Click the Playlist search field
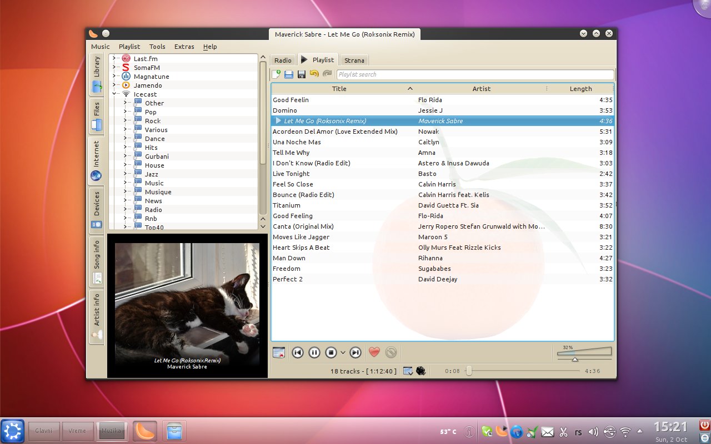 [x=475, y=74]
